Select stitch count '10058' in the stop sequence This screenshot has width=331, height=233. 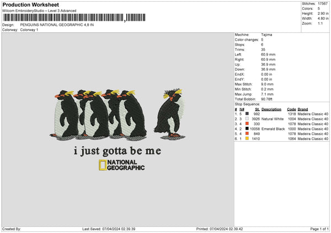pyautogui.click(x=255, y=129)
